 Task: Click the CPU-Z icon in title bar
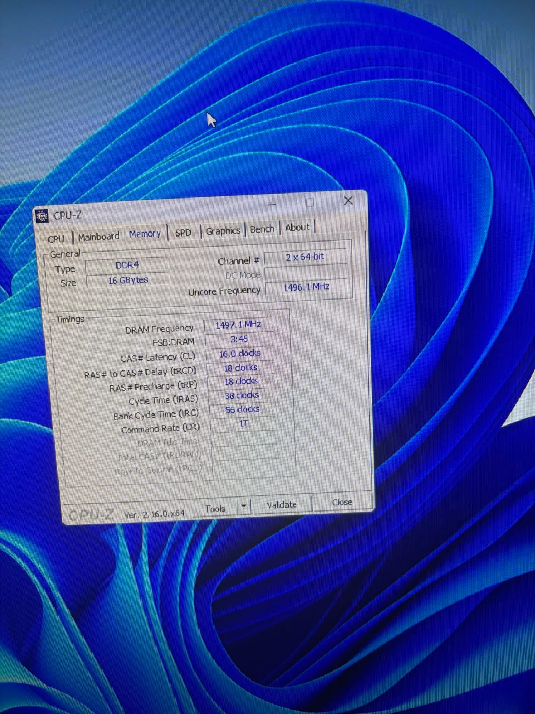pos(42,216)
